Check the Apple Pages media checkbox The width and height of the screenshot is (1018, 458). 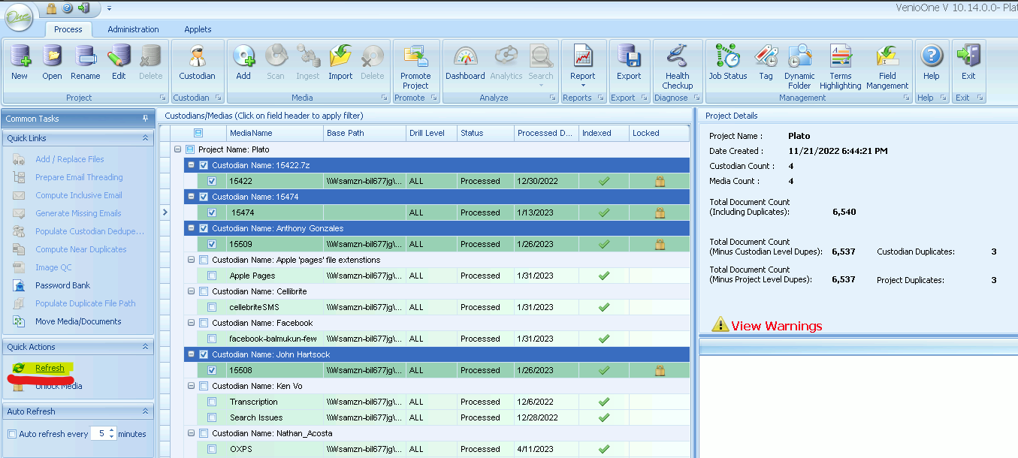tap(212, 276)
